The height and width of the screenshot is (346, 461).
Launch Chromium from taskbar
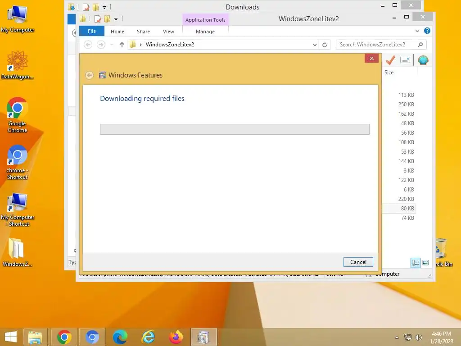pyautogui.click(x=92, y=337)
